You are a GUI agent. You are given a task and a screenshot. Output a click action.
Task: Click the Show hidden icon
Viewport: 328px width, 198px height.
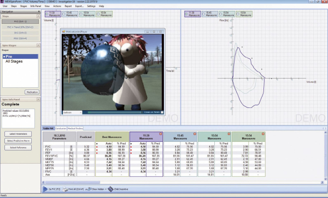tap(89, 189)
